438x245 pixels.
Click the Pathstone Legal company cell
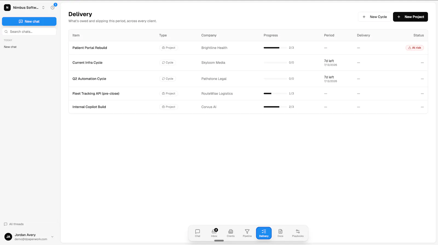click(x=214, y=79)
